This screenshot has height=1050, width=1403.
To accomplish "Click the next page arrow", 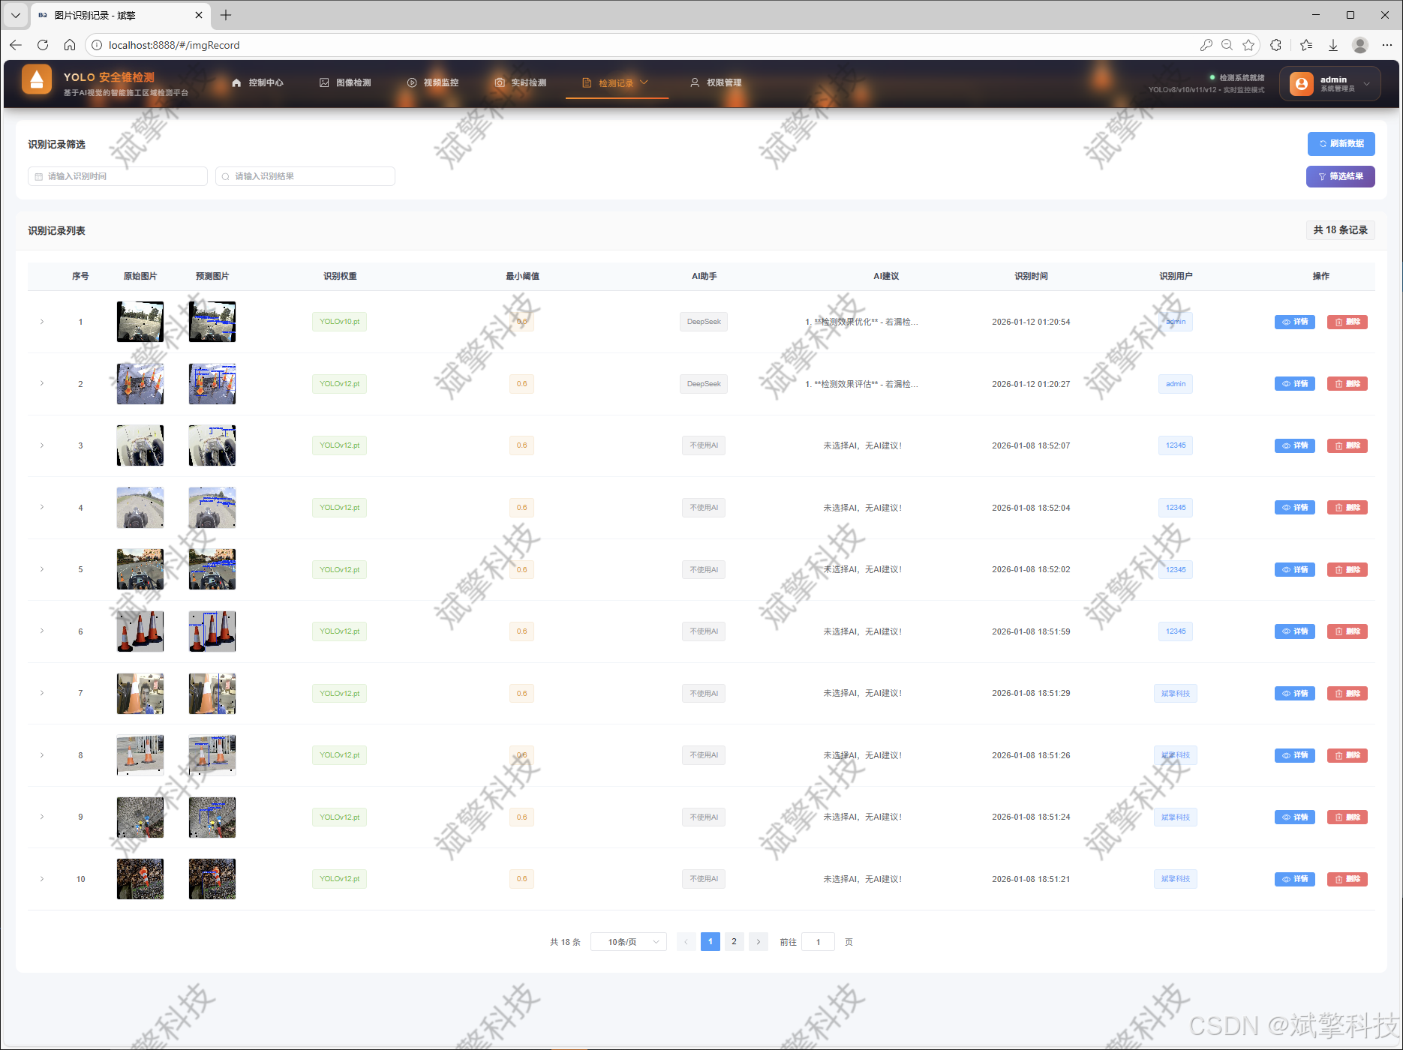I will coord(759,942).
